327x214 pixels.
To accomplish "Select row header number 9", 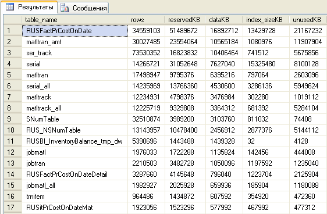I will point(13,119).
